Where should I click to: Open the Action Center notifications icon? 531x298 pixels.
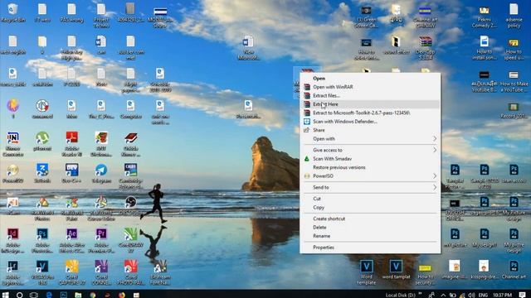click(522, 295)
